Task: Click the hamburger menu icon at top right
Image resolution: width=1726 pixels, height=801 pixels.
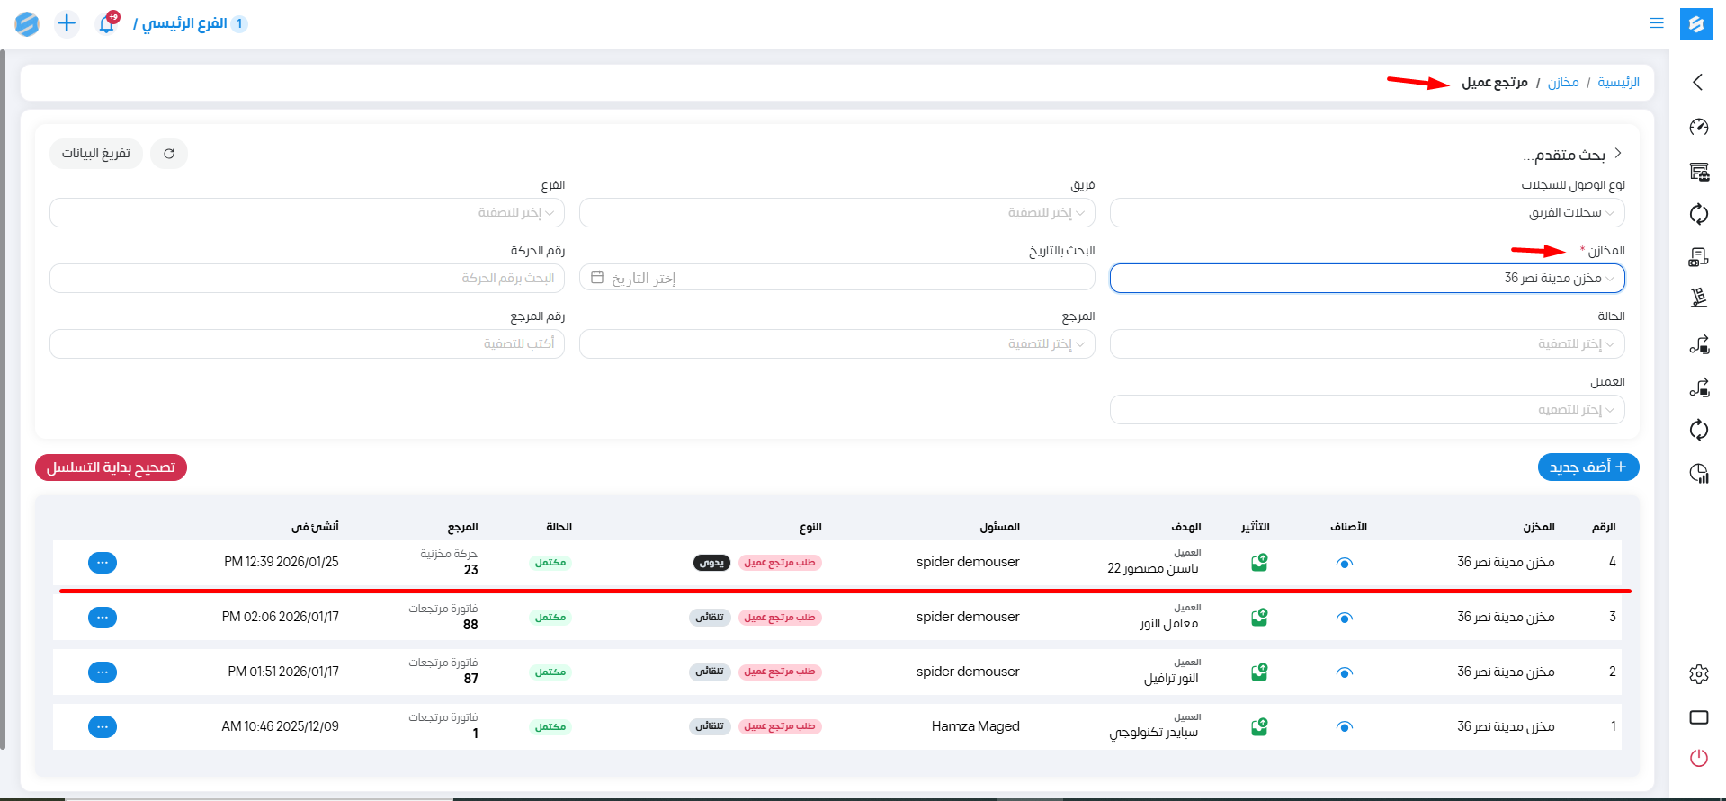Action: [x=1656, y=23]
